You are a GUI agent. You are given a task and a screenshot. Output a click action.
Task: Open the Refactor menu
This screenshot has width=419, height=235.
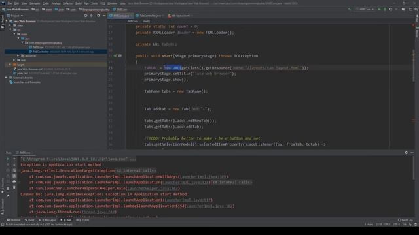pyautogui.click(x=68, y=3)
